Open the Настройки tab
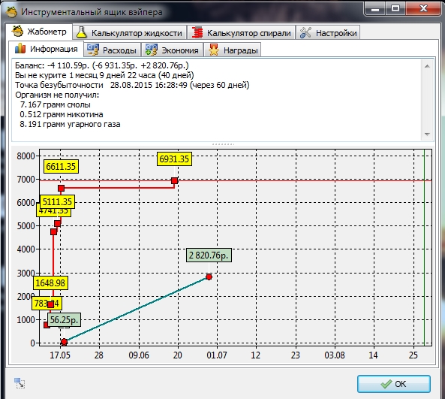This screenshot has height=399, width=445. [x=328, y=32]
